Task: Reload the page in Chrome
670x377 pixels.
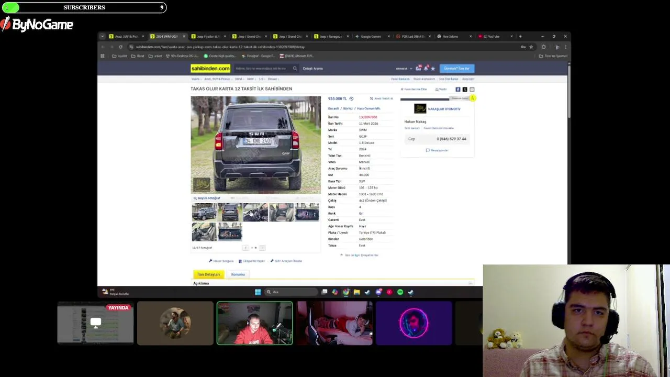Action: pyautogui.click(x=120, y=47)
